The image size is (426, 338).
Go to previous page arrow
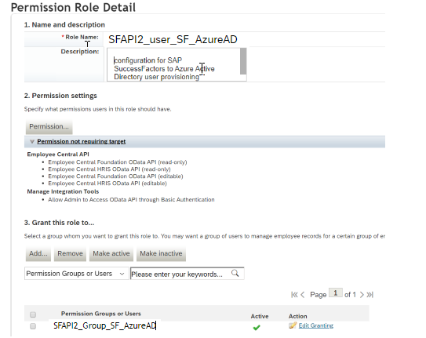[x=303, y=295]
